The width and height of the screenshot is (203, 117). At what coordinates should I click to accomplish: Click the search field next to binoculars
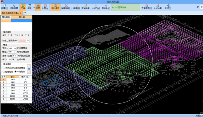[x=201, y=7]
